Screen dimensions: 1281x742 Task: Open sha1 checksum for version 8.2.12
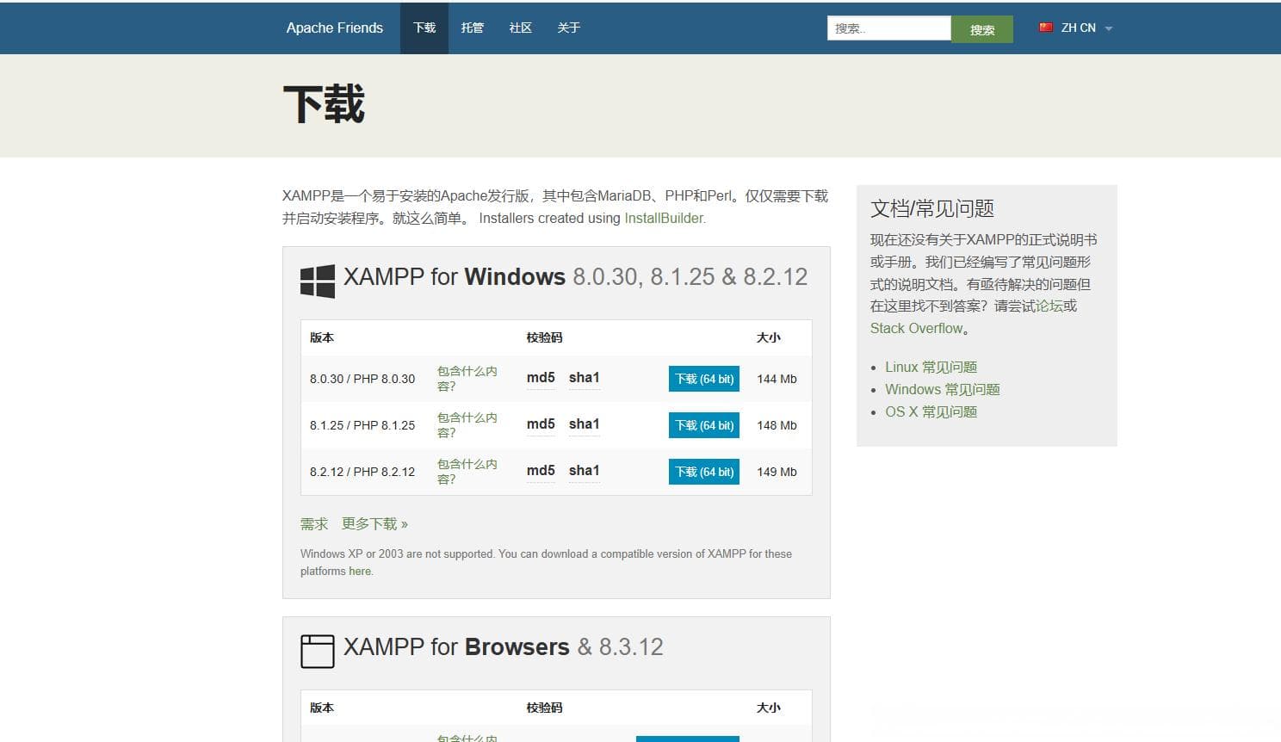pos(585,471)
